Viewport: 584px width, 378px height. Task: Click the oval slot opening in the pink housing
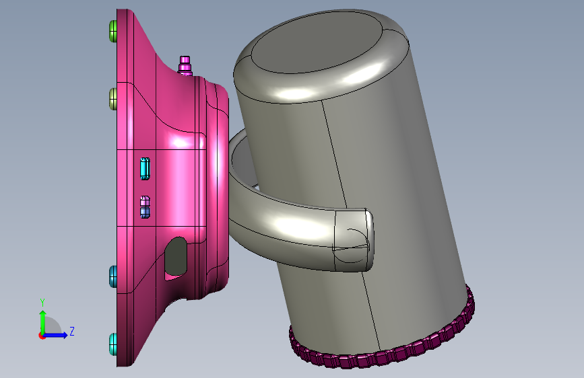[x=175, y=258]
